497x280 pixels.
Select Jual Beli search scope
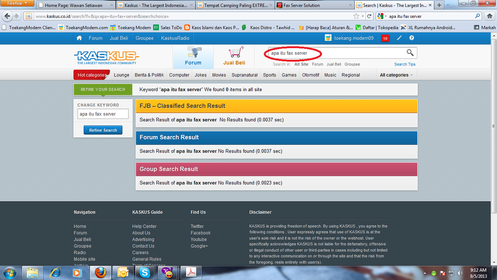click(334, 64)
